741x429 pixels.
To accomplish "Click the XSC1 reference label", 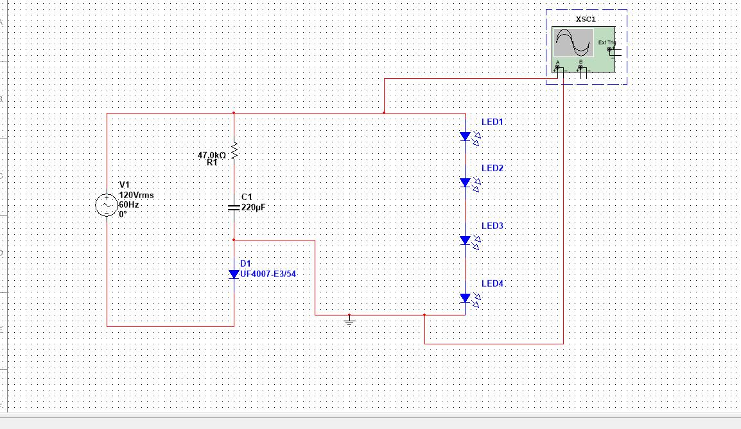I will (x=586, y=19).
